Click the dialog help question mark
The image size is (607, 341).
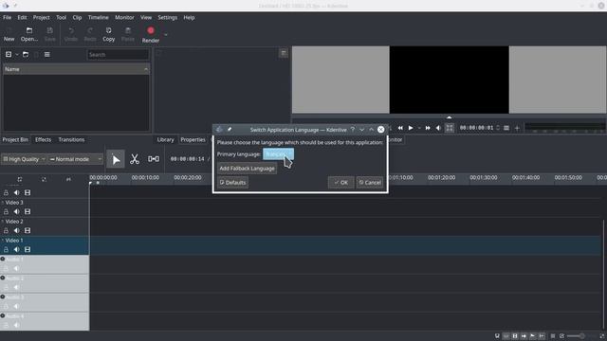pos(352,130)
